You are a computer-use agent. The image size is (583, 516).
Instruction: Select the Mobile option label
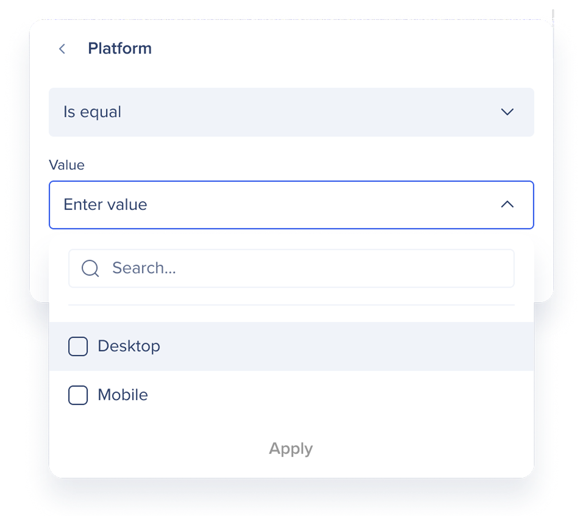pos(123,395)
